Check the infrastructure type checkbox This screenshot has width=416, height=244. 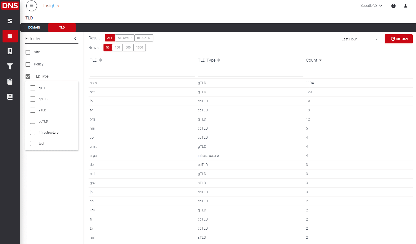(33, 132)
